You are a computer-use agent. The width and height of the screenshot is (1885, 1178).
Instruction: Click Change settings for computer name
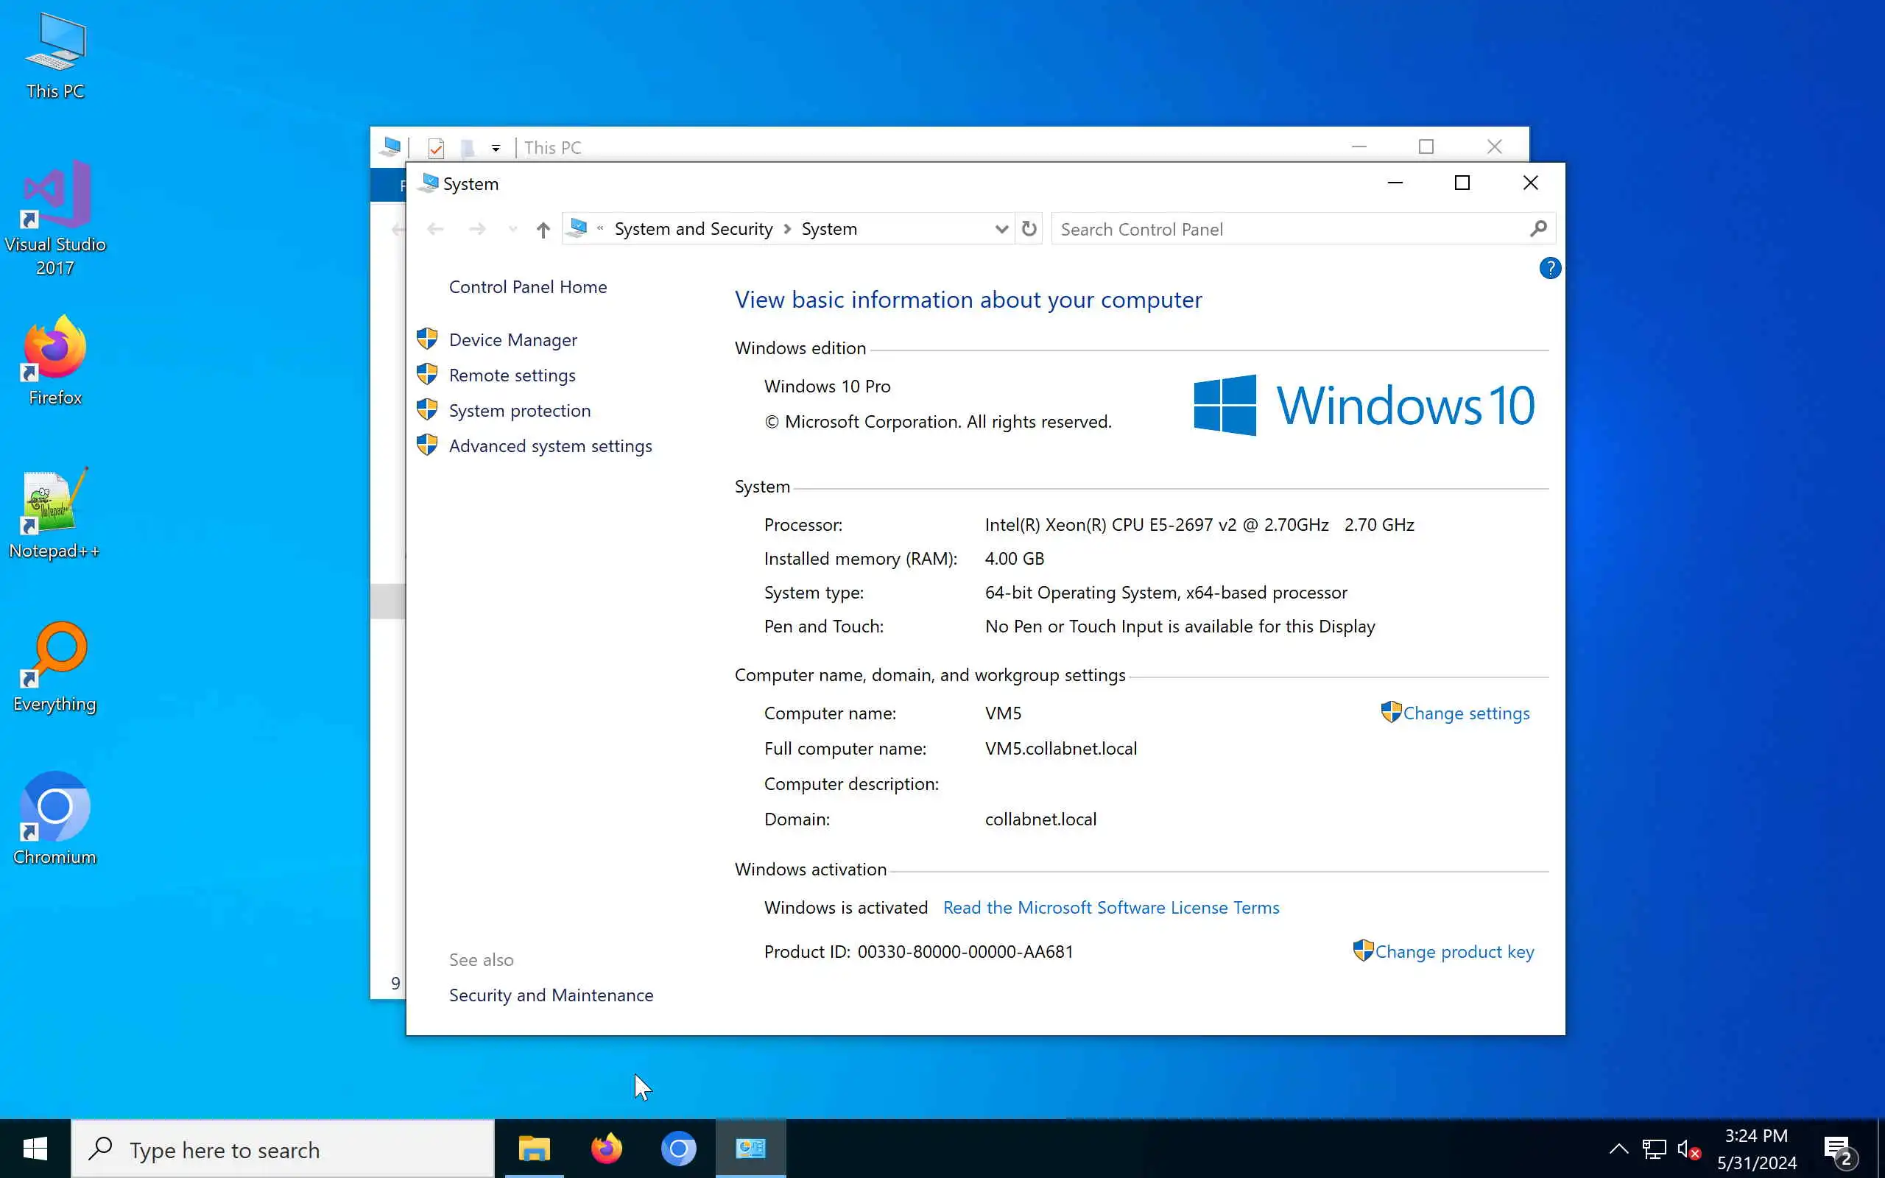1465,713
